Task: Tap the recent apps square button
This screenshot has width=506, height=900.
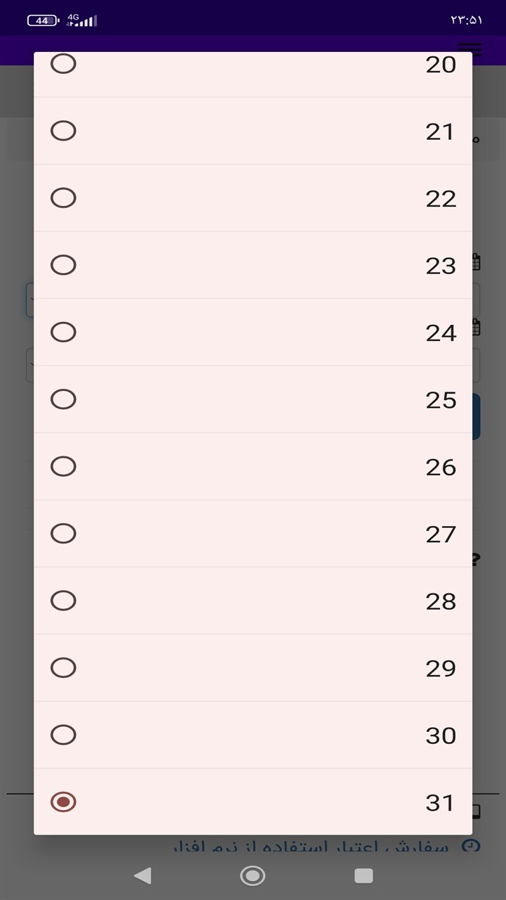Action: point(363,875)
